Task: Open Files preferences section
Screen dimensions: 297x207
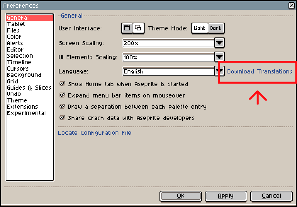Action: (x=30, y=30)
